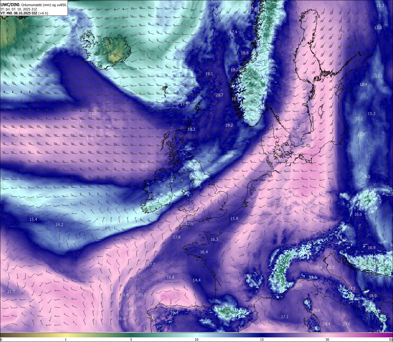Click the UWC/DINI title line in header box
Viewport: 393px width, 342px height.
[x=34, y=5]
